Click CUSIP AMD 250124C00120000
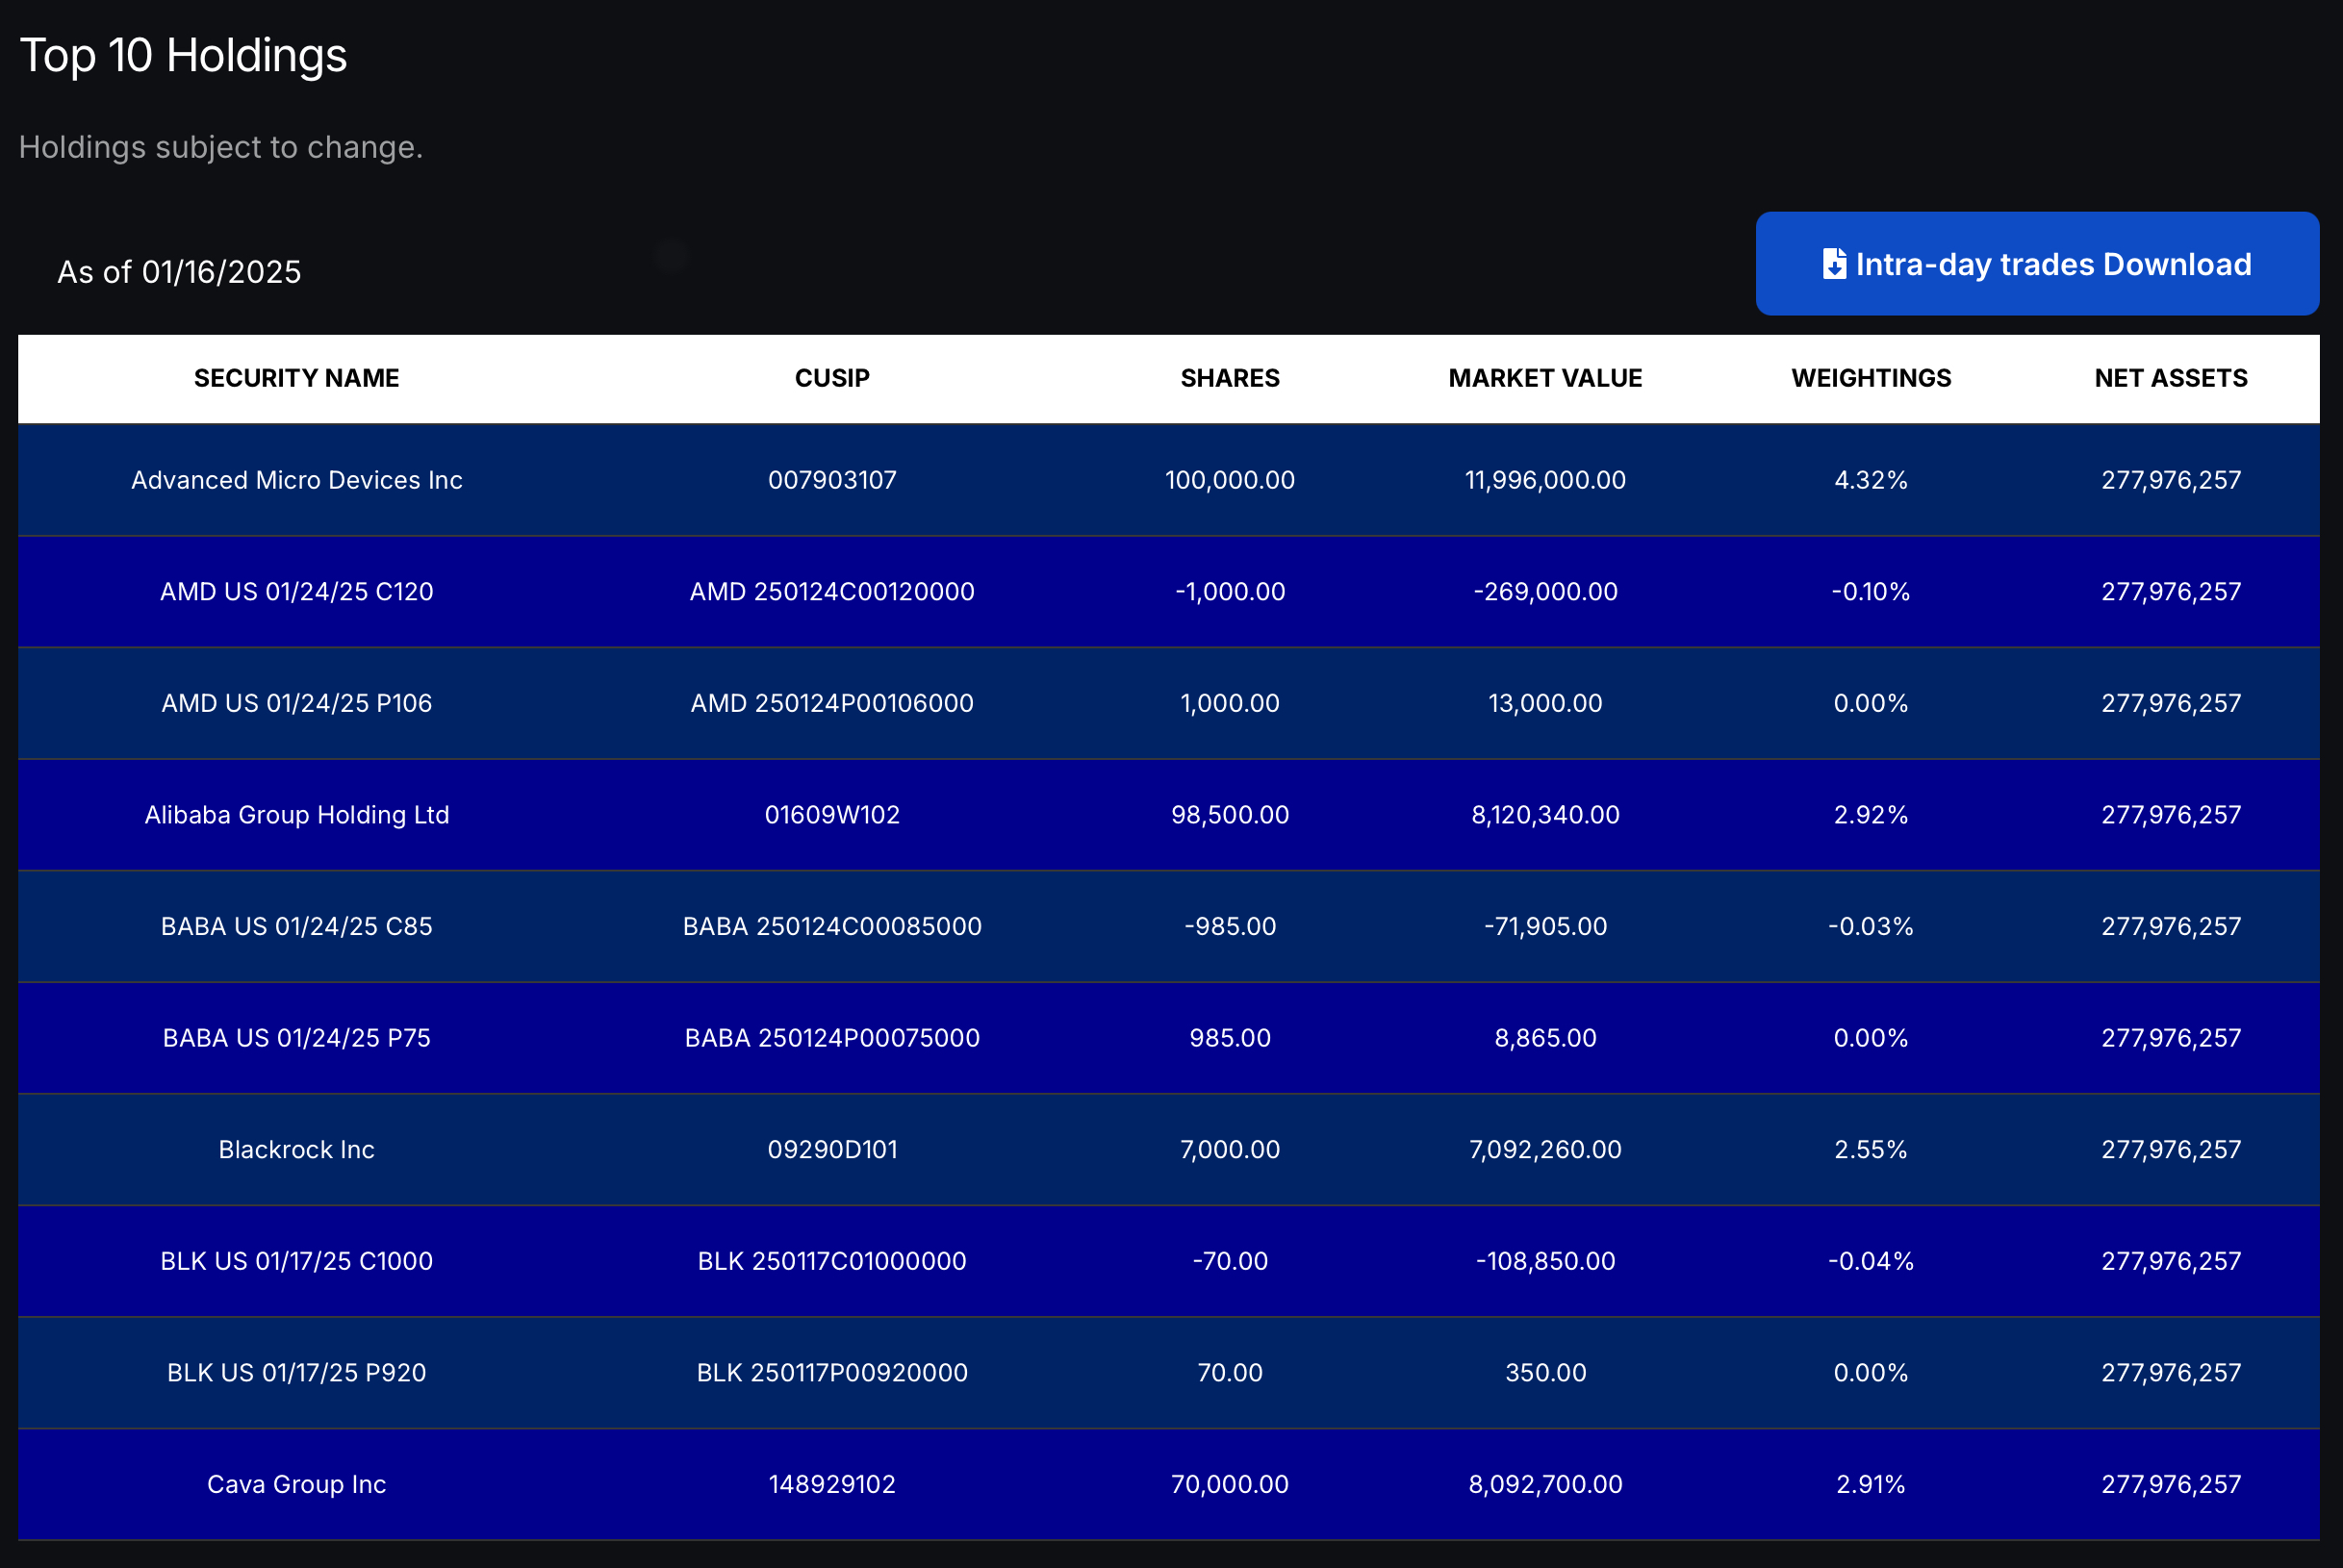Viewport: 2343px width, 1568px height. pos(832,592)
